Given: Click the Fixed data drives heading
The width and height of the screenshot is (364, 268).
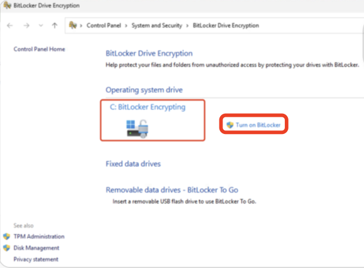Looking at the screenshot, I should click(x=133, y=164).
